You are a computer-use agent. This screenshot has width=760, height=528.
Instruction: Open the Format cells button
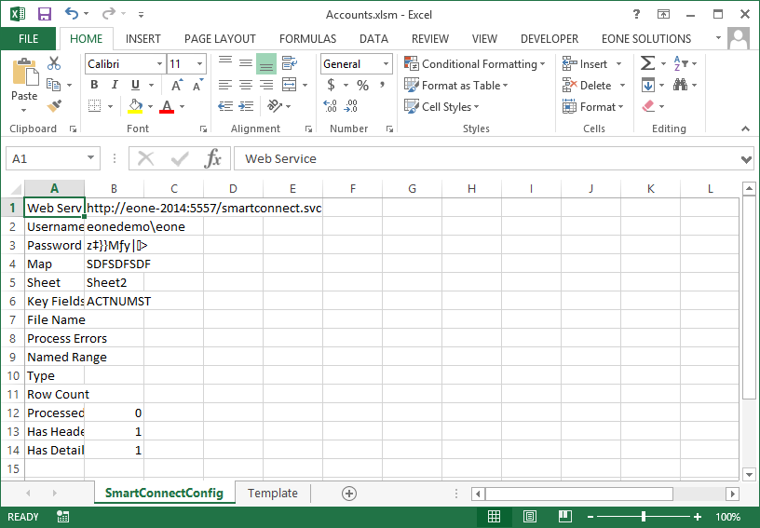pos(592,106)
